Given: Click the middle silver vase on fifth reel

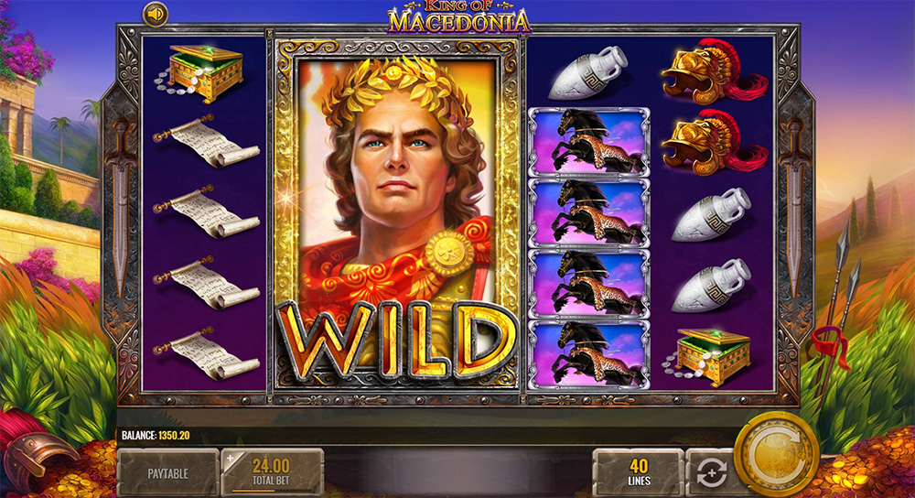Looking at the screenshot, I should click(711, 214).
